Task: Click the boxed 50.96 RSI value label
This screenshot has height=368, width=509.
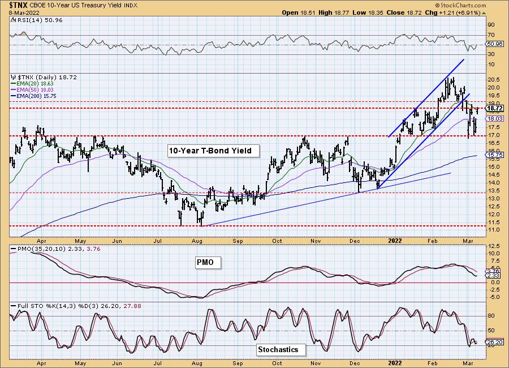Action: (x=495, y=44)
